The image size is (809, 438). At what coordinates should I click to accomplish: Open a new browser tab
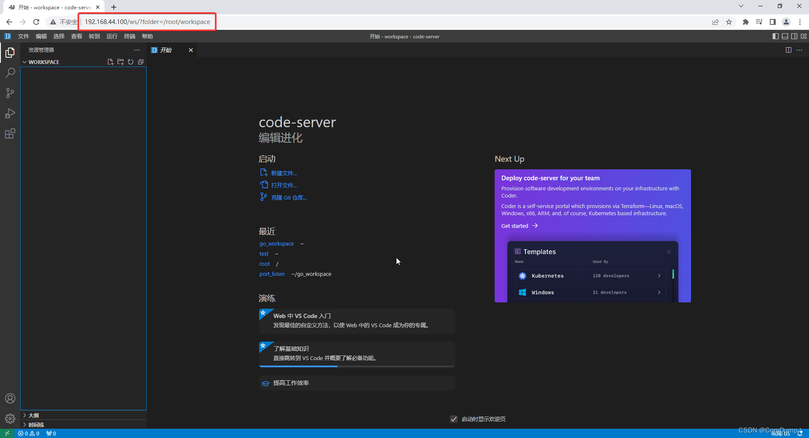(x=114, y=7)
